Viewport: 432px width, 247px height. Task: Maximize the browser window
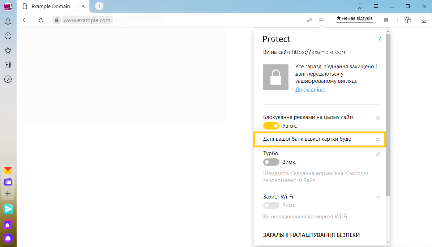pyautogui.click(x=408, y=6)
